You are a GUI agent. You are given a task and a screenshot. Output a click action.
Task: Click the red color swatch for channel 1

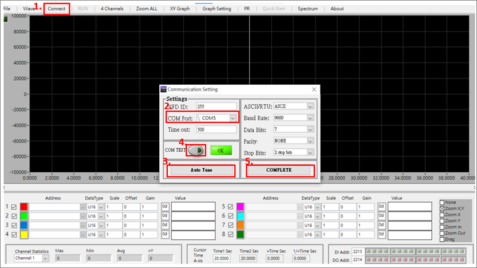[23, 207]
